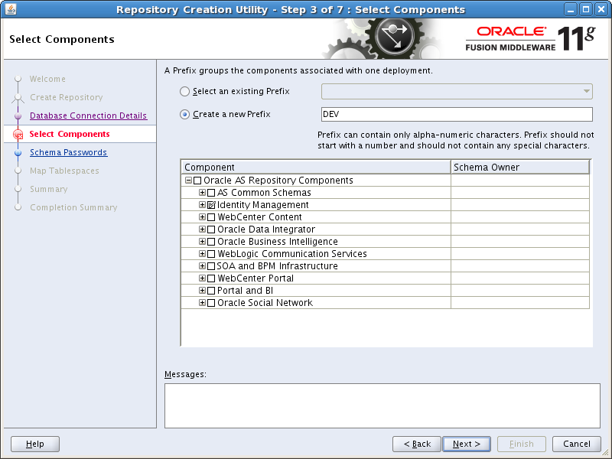
Task: Select the SOA and BPM Infrastructure label
Action: [x=277, y=266]
